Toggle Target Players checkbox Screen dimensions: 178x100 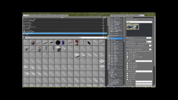click(127, 53)
